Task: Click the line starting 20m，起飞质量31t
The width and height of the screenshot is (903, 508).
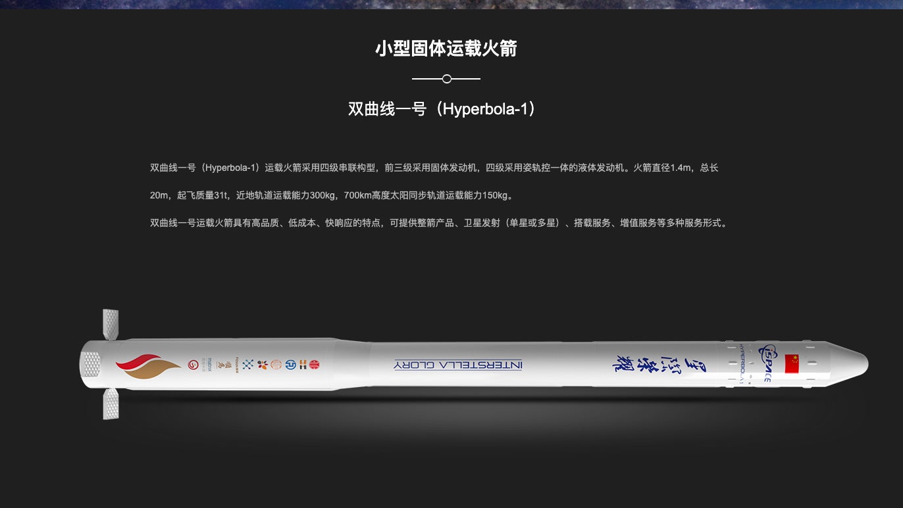Action: point(332,195)
